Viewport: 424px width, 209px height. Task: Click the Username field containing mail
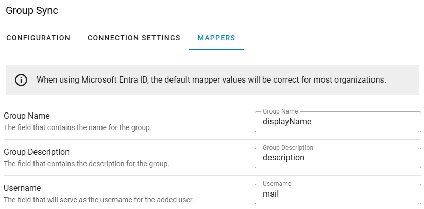click(338, 194)
